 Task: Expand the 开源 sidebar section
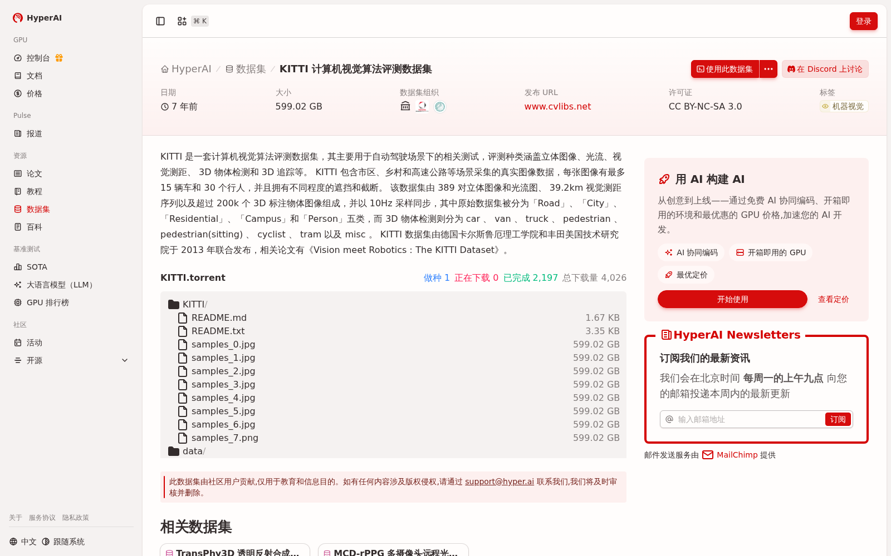click(x=71, y=360)
